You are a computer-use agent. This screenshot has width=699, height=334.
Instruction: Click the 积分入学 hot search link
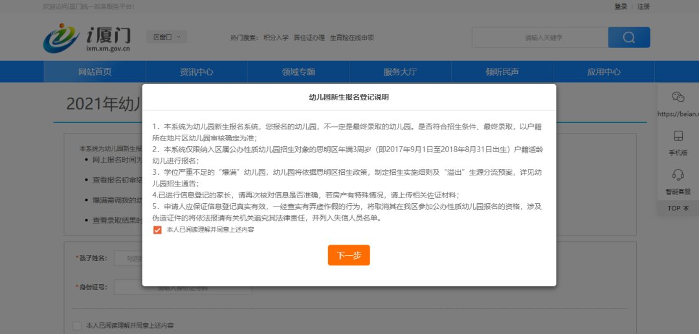(x=276, y=38)
